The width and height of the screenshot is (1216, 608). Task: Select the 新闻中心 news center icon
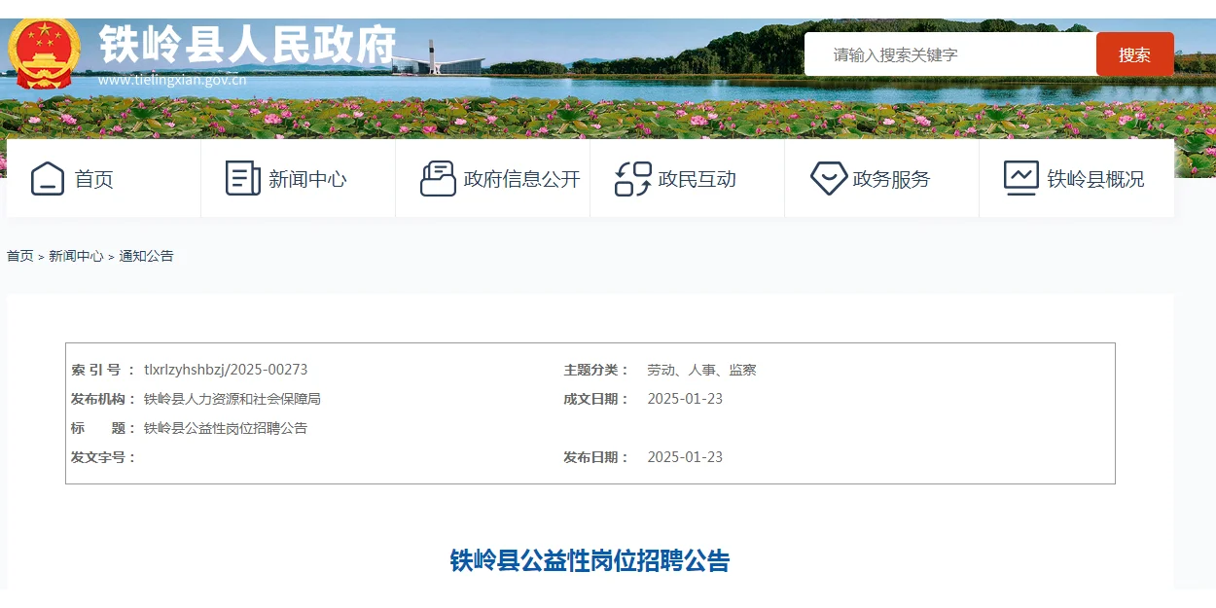point(241,178)
